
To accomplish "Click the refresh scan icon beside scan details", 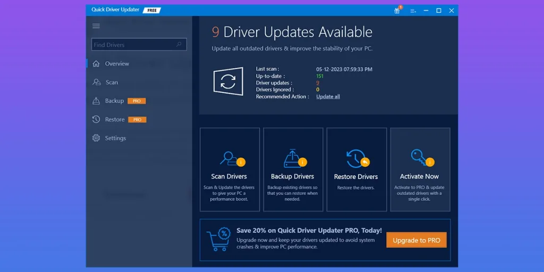I will tap(228, 82).
